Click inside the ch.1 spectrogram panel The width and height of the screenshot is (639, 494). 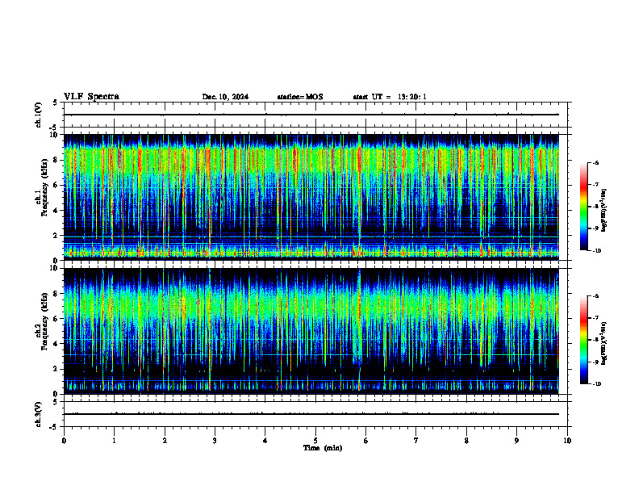(311, 197)
